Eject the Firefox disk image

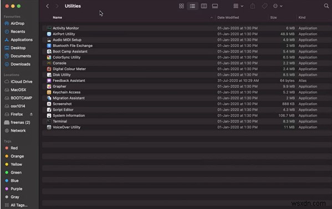[x=31, y=114]
